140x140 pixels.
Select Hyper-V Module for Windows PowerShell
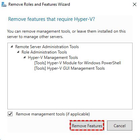[x=78, y=63]
